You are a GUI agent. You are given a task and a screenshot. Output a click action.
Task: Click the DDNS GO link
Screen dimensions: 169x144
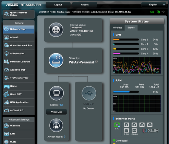79,35
